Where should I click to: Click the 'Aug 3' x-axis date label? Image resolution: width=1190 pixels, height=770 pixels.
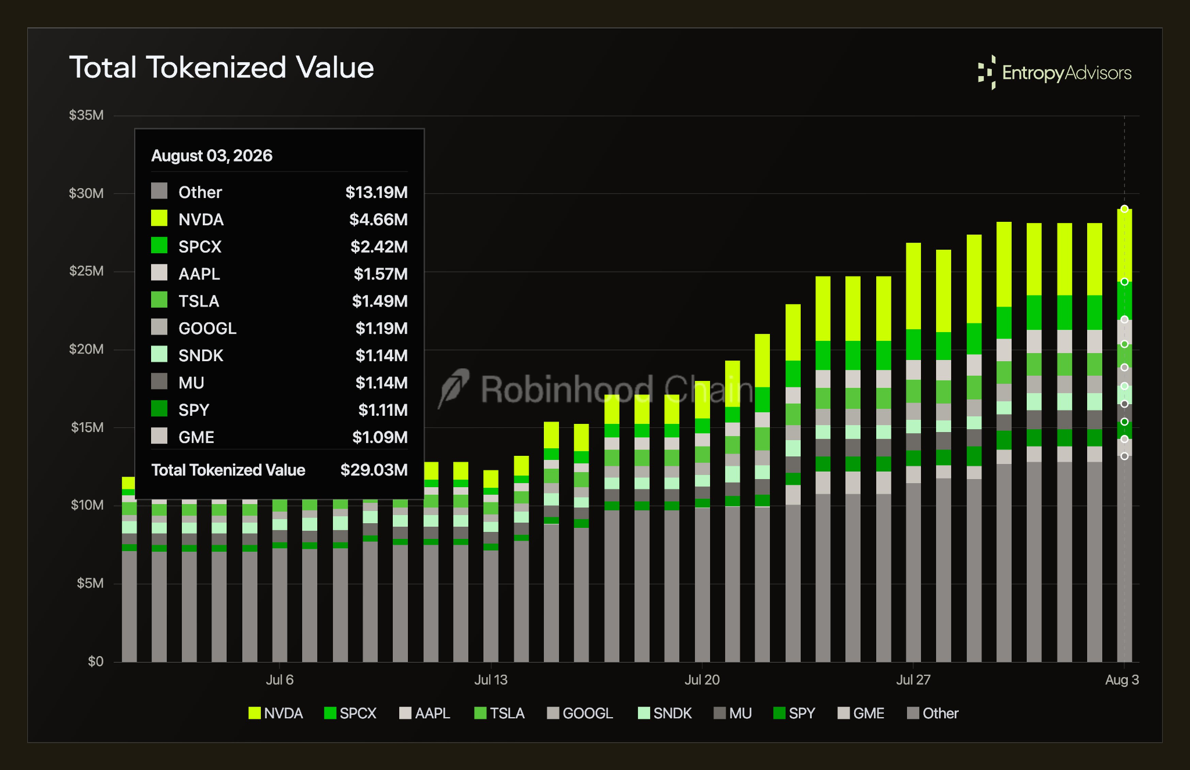1122,680
